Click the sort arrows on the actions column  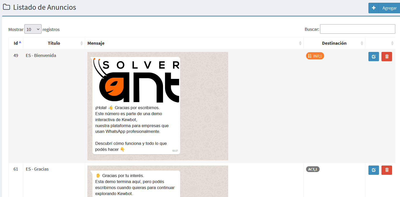pyautogui.click(x=392, y=43)
